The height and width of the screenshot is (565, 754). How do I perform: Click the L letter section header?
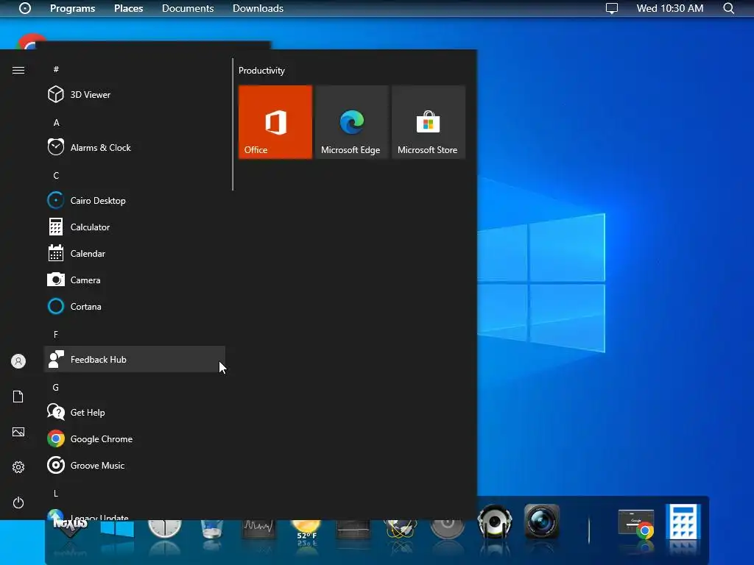pos(56,494)
